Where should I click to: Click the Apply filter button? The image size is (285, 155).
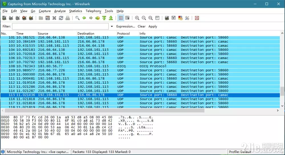click(153, 26)
